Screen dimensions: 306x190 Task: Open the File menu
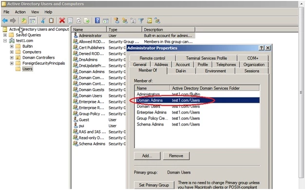pos(6,12)
